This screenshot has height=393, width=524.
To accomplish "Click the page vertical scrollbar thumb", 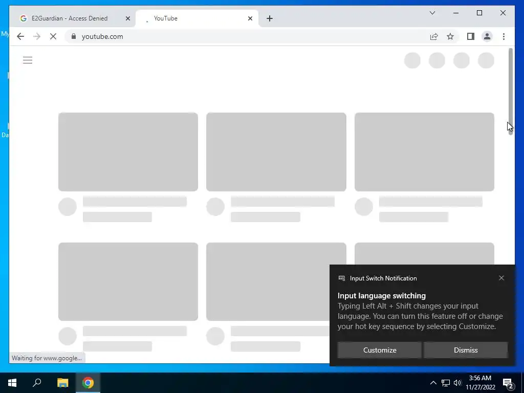I will 511,91.
